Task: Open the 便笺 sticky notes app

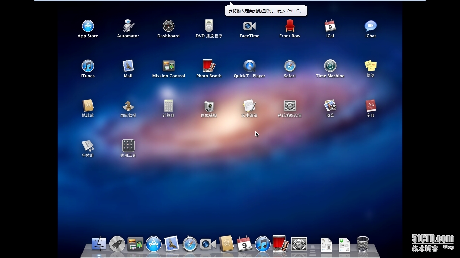Action: pos(371,66)
